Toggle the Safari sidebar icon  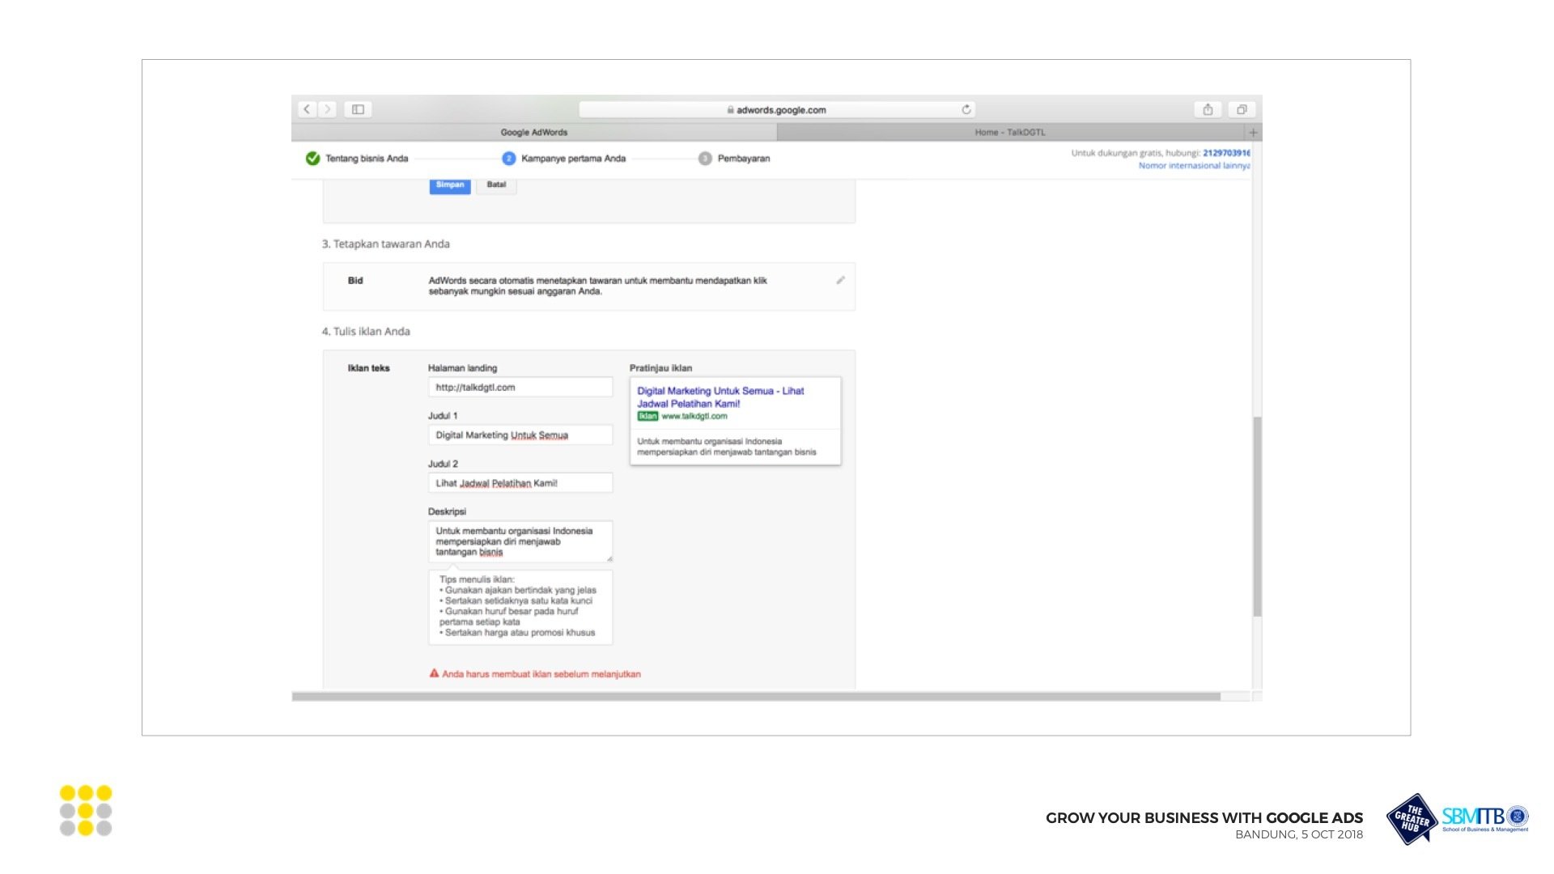point(358,109)
